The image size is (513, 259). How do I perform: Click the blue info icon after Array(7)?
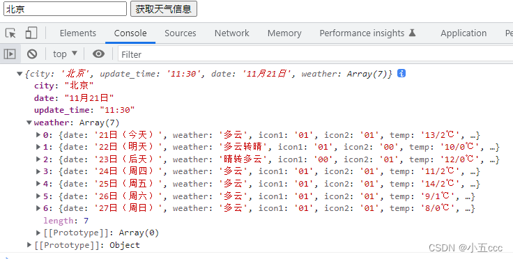tap(401, 74)
